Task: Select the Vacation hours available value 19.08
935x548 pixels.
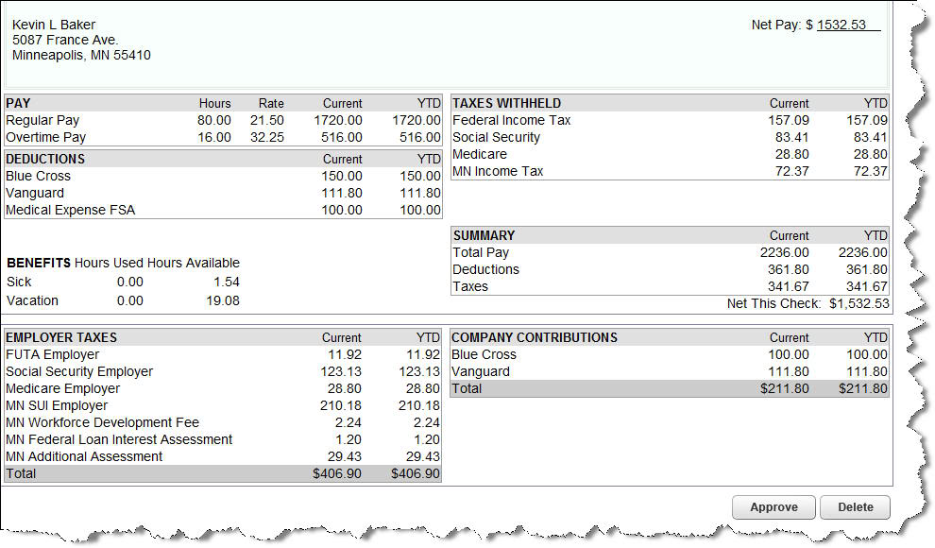Action: coord(223,300)
